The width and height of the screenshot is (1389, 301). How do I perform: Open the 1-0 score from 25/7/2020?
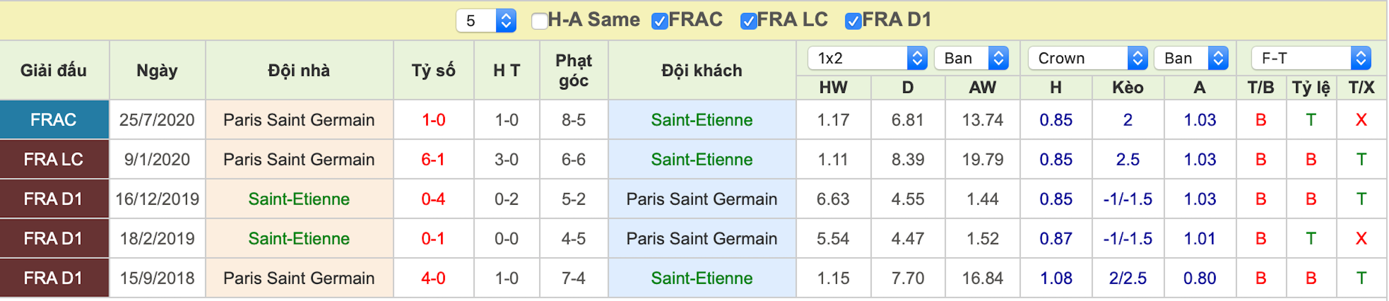pyautogui.click(x=433, y=120)
